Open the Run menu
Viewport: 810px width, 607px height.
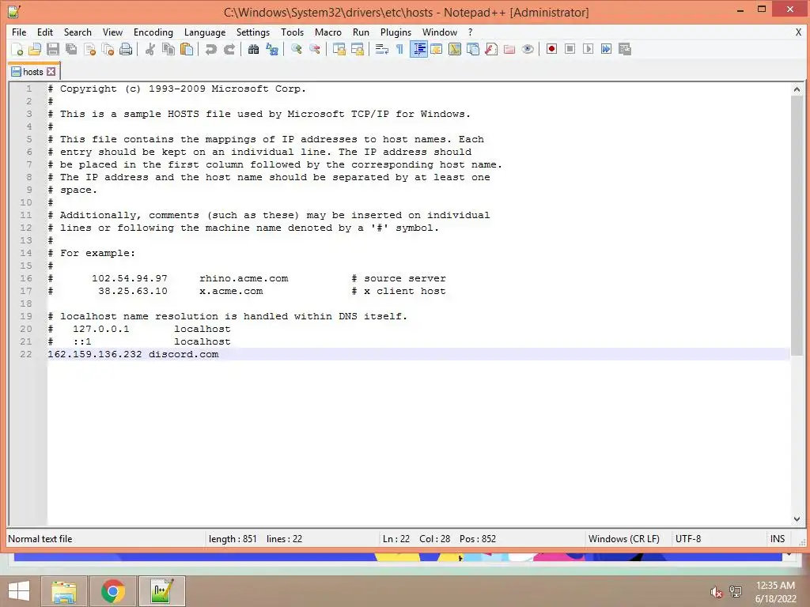click(361, 32)
